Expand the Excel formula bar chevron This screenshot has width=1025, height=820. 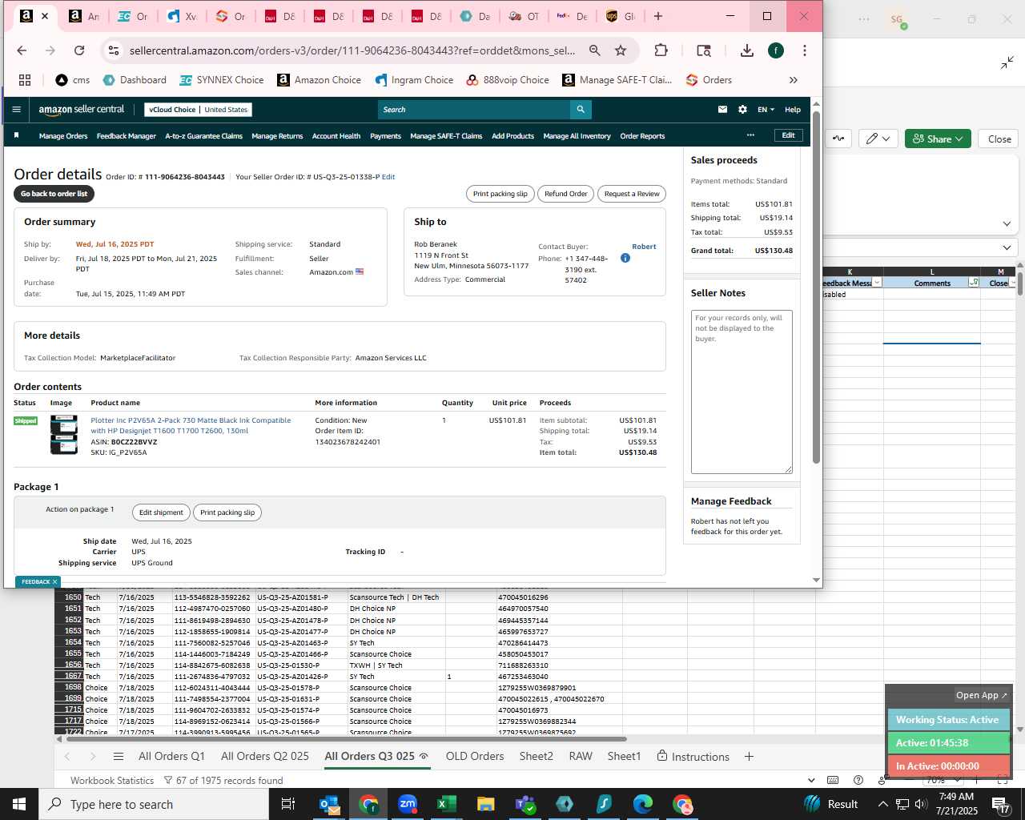coord(1007,224)
